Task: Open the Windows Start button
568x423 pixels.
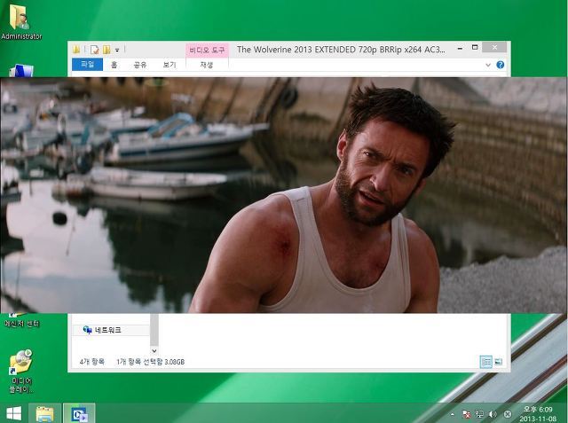Action: pos(14,413)
